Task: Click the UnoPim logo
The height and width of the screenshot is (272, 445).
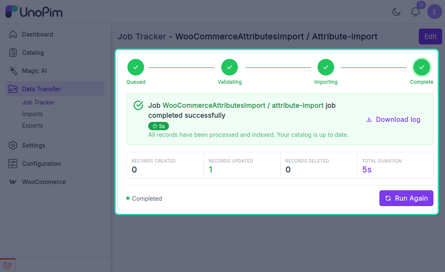Action: coord(34,12)
